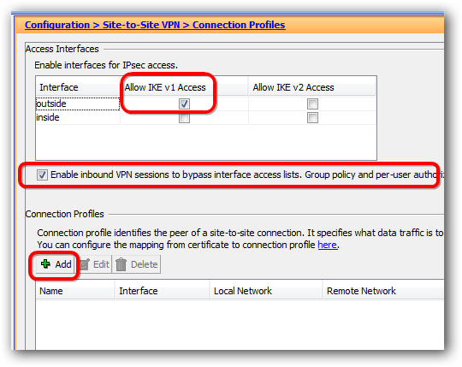Click the Delete trash can icon
This screenshot has width=462, height=367.
click(x=121, y=264)
